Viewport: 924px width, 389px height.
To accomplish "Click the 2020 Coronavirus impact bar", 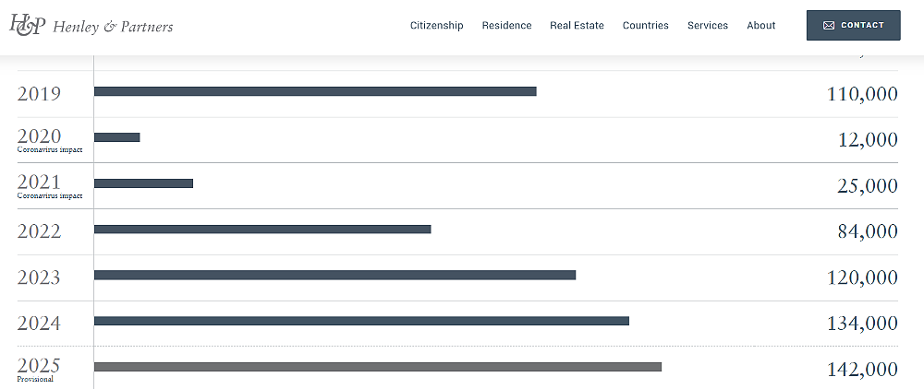I will tap(116, 137).
